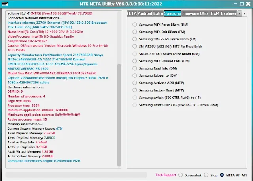This screenshot has height=181, width=253.
Task: Click VideoProcessor Intel(R) HD Graphics Family line
Action: point(40,36)
